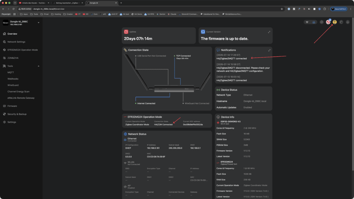Bookmark this page with the star icon
The width and height of the screenshot is (354, 199).
click(282, 9)
